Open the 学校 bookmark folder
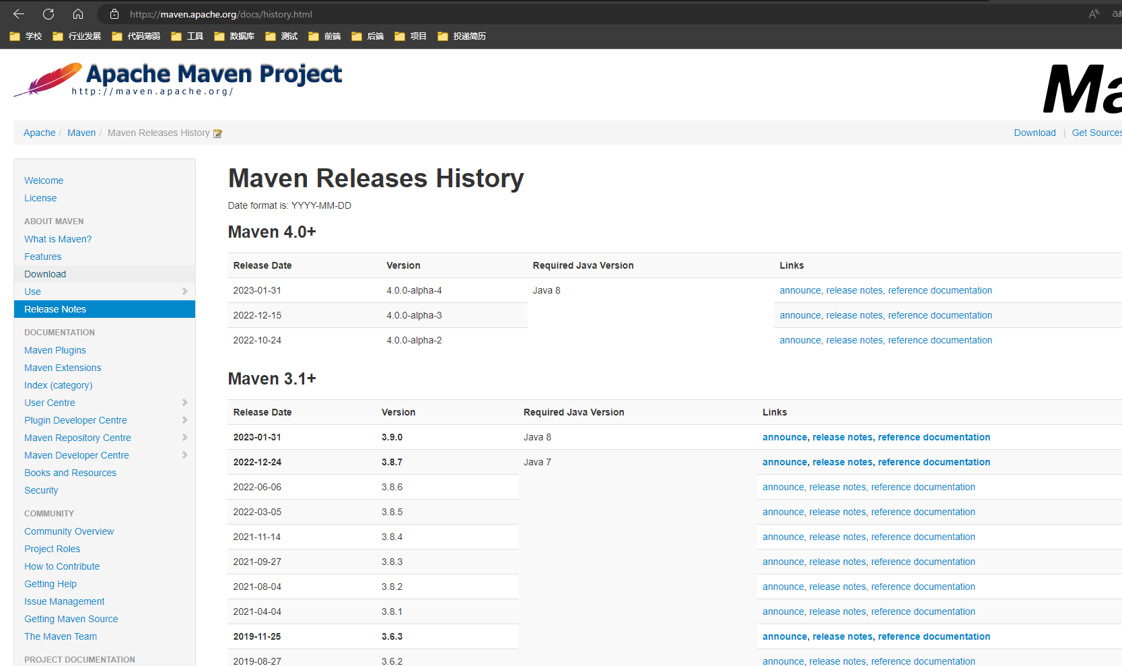 [x=26, y=36]
